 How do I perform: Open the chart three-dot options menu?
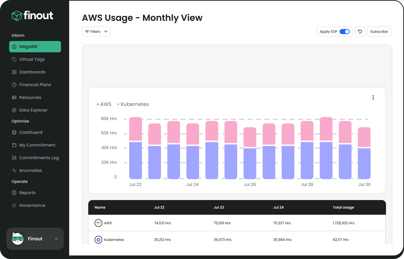click(373, 98)
